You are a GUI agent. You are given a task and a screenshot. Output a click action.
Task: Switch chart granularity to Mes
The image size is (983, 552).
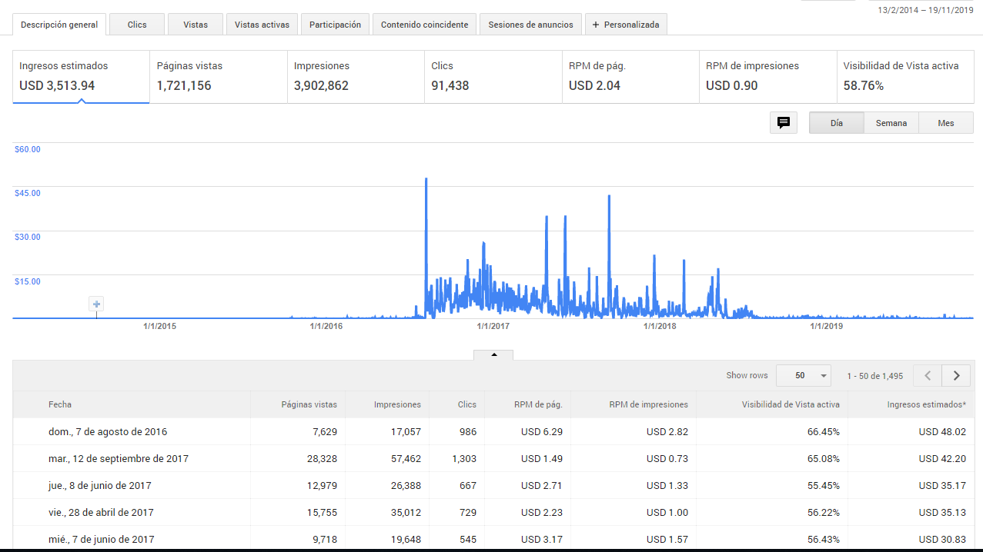(946, 123)
